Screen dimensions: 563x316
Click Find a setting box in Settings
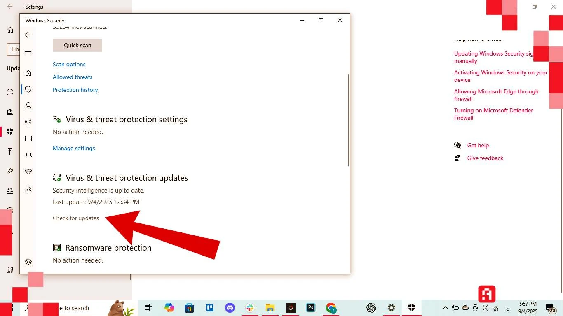pos(14,49)
